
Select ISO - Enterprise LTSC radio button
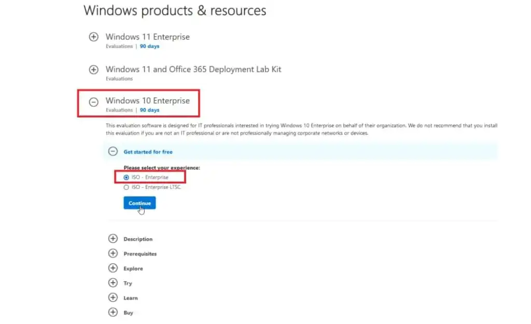click(127, 187)
